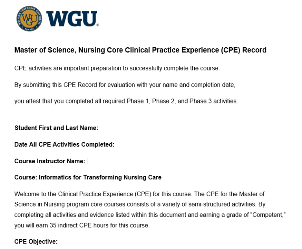Place cursor right after "Course Instructor Name:"
The height and width of the screenshot is (249, 302).
(86, 161)
